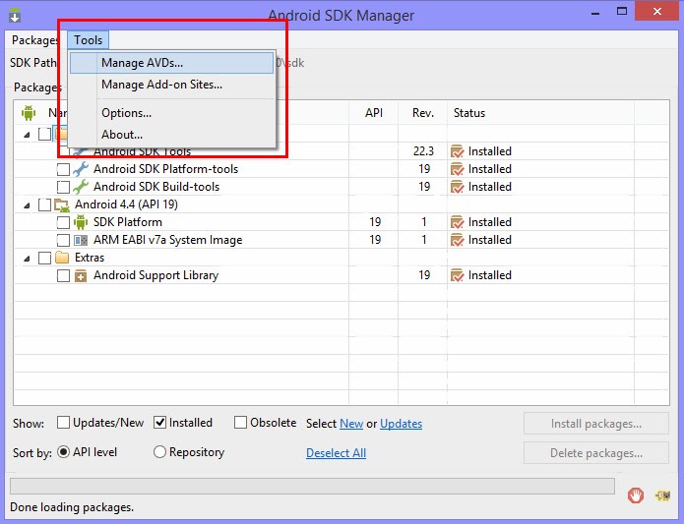Click the Delete packages... button
Viewport: 684px width, 524px height.
tap(595, 453)
